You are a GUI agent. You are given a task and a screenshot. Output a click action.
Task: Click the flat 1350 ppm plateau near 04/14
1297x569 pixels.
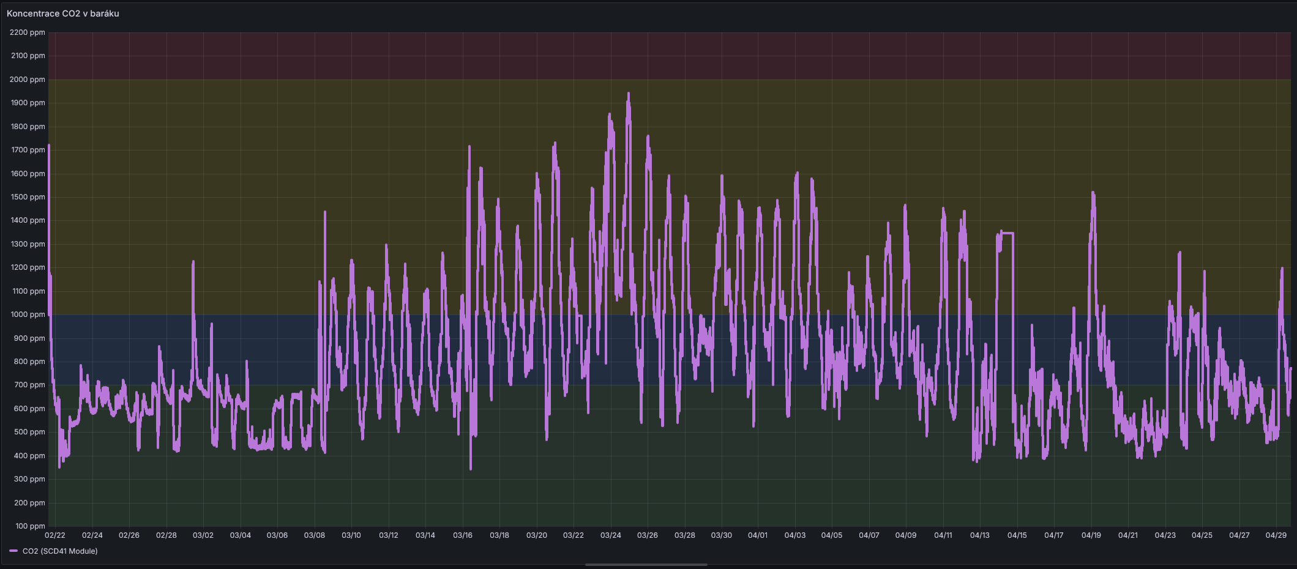[x=1007, y=233]
